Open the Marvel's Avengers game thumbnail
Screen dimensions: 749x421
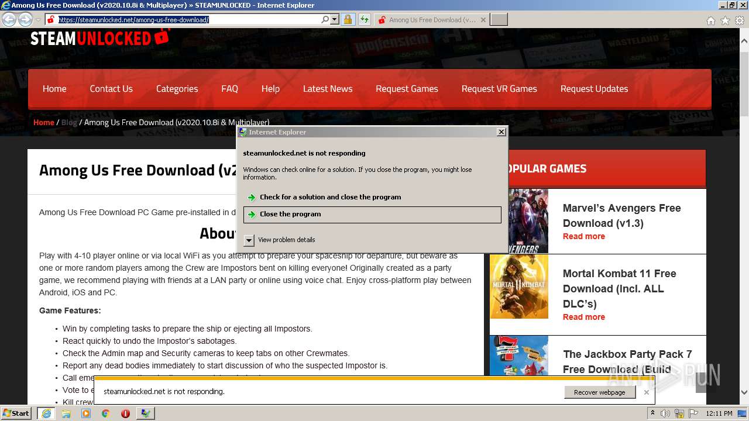coord(519,221)
